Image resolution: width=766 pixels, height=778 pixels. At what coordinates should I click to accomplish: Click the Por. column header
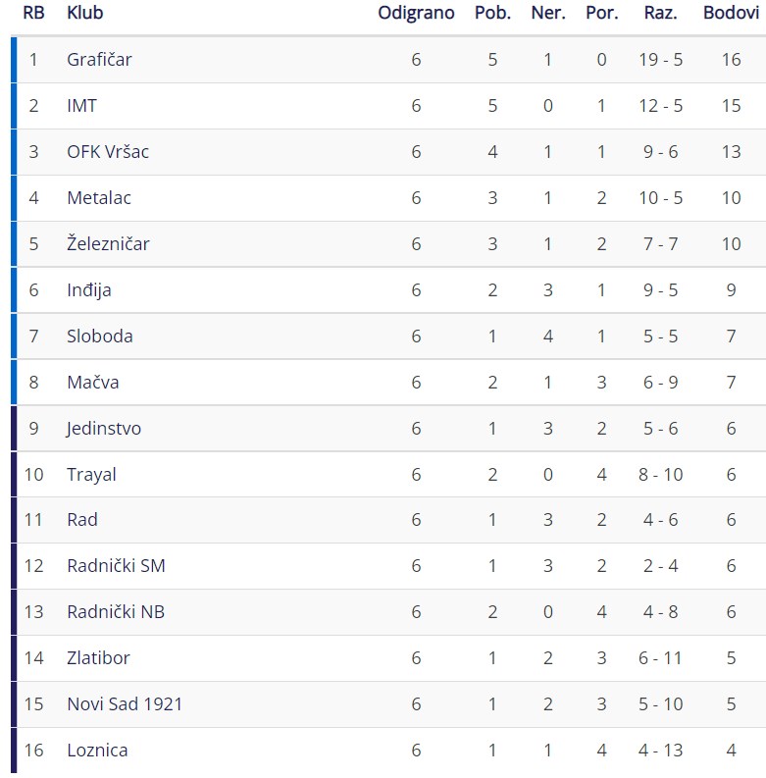[602, 13]
